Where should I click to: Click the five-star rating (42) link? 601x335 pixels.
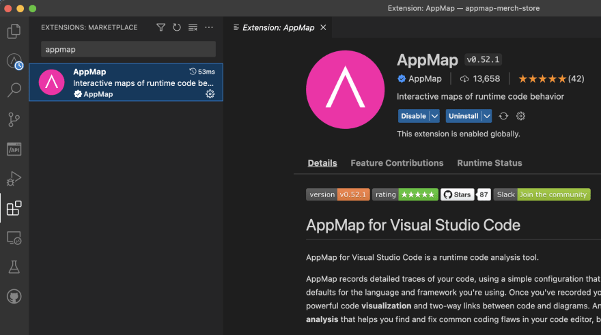[551, 79]
